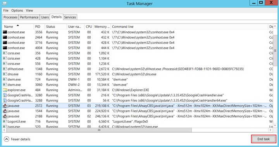Select memory value 171,520 K for dns.exe
Image resolution: width=279 pixels, height=147 pixels.
click(102, 74)
